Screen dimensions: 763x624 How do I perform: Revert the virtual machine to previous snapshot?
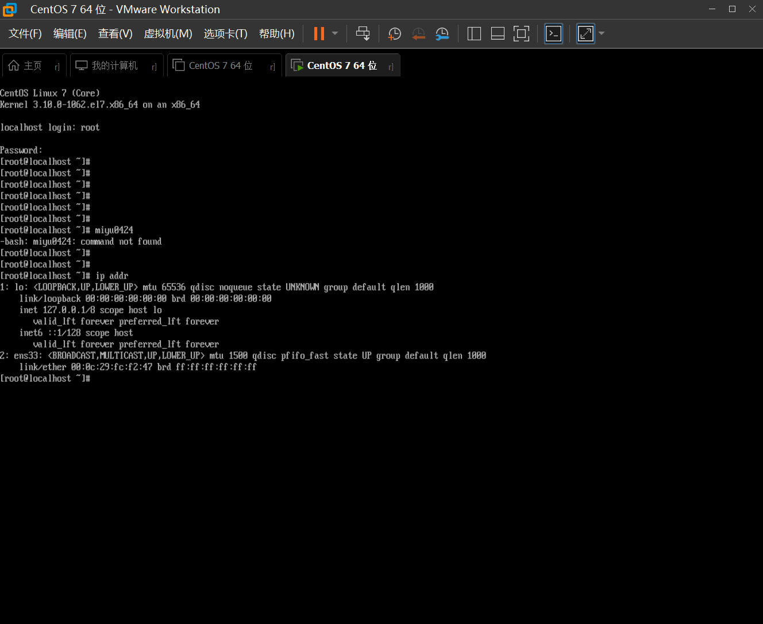click(418, 34)
